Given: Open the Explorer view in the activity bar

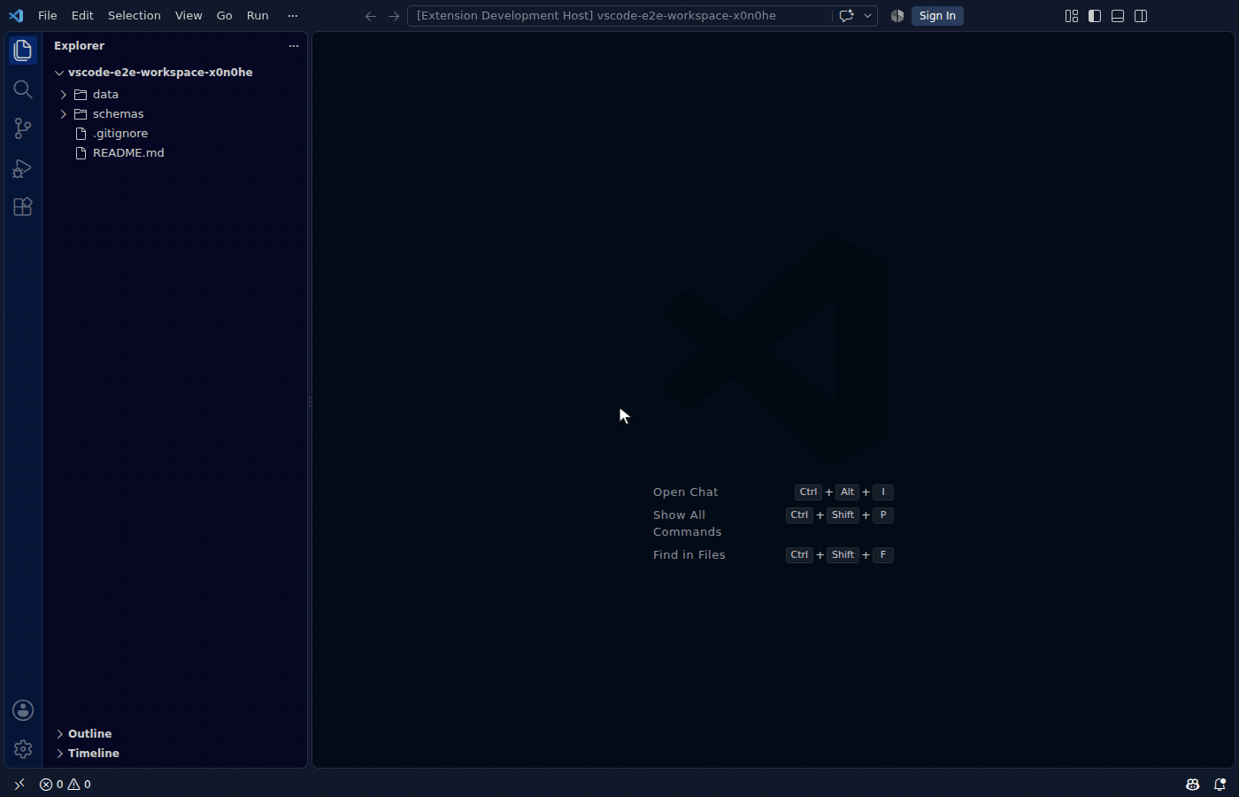Looking at the screenshot, I should click(23, 50).
